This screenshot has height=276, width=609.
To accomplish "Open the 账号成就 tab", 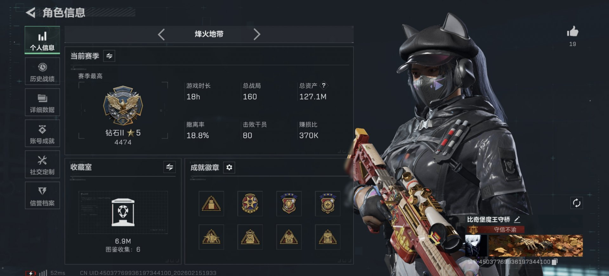I will 43,134.
